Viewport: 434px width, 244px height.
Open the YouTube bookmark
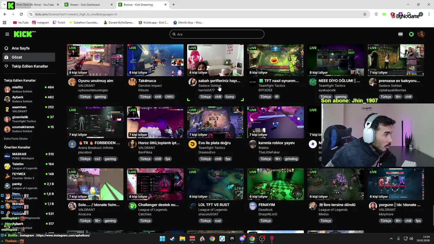(x=21, y=23)
